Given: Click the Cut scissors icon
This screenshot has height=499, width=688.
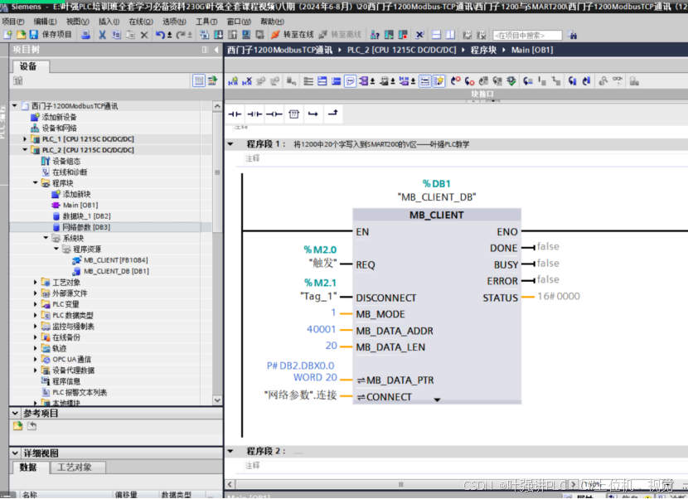Looking at the screenshot, I should [x=102, y=35].
